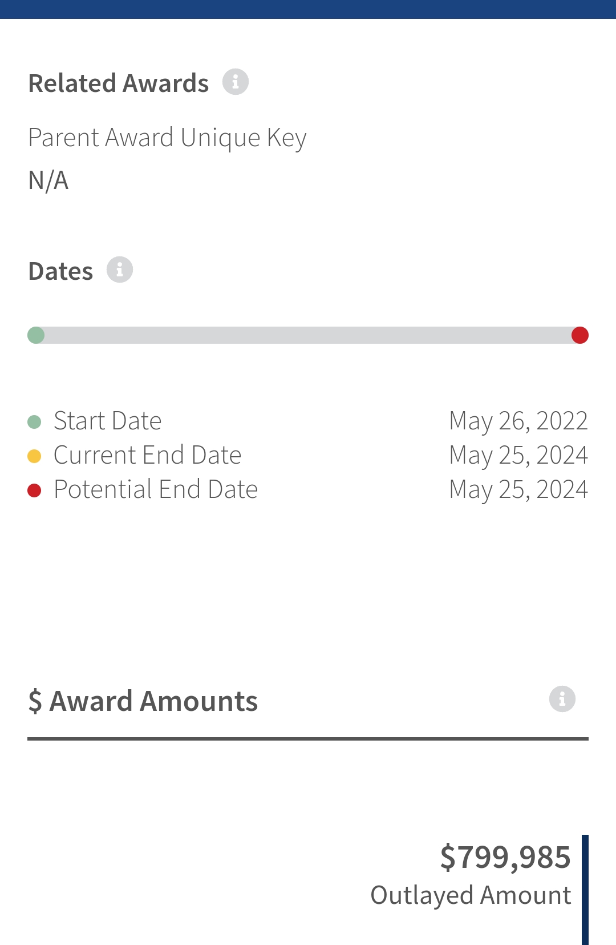Select the Current End Date label
Viewport: 616px width, 945px height.
[x=148, y=455]
